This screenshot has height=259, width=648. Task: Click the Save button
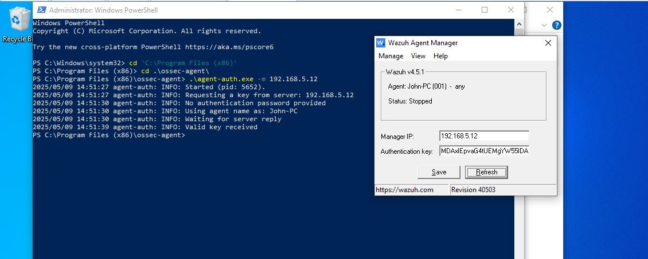[439, 172]
